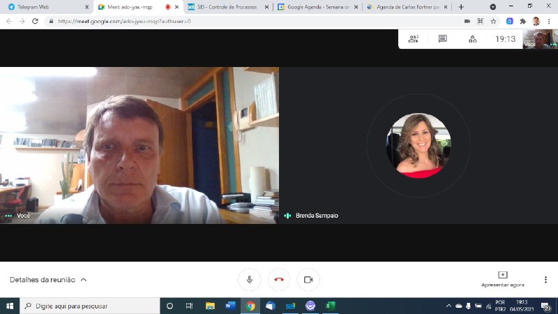The height and width of the screenshot is (314, 558).
Task: Open Cortana circle icon
Action: click(x=169, y=306)
